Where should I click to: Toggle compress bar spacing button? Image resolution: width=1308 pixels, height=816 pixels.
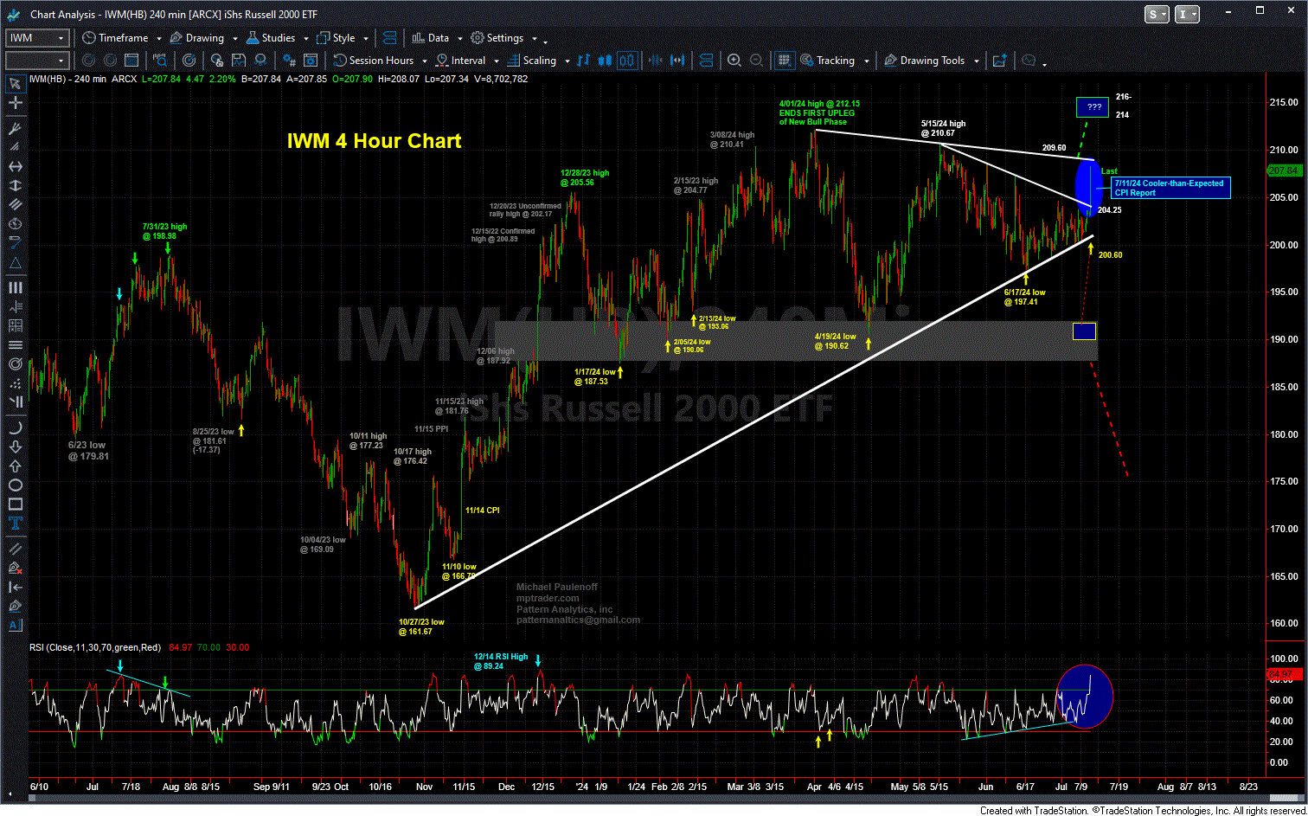coord(655,61)
